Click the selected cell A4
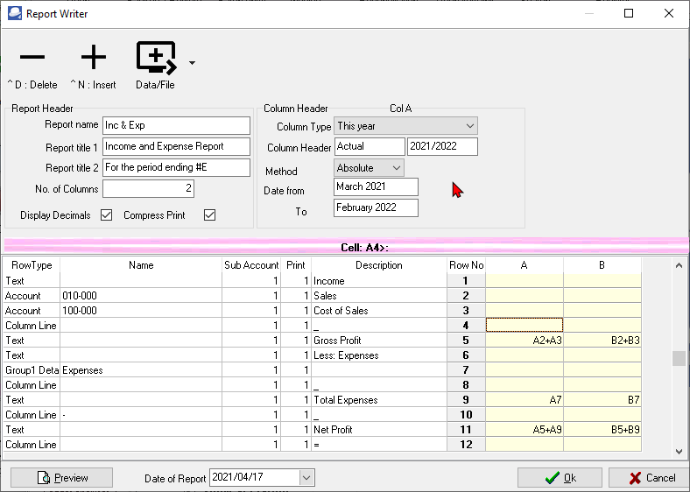The height and width of the screenshot is (492, 690). [525, 325]
